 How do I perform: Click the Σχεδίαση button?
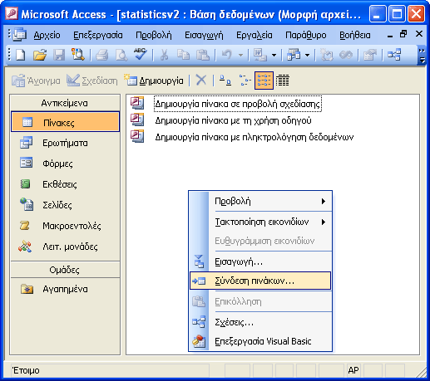click(x=92, y=81)
